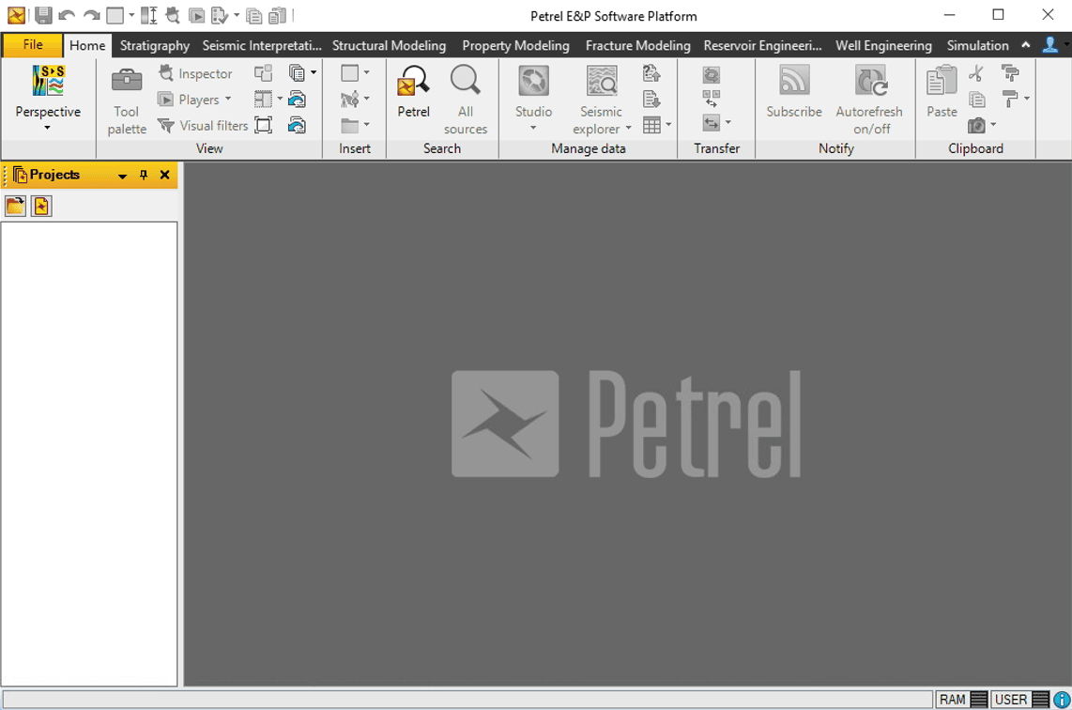Expand the Perspective dropdown
The height and width of the screenshot is (710, 1072).
point(48,128)
